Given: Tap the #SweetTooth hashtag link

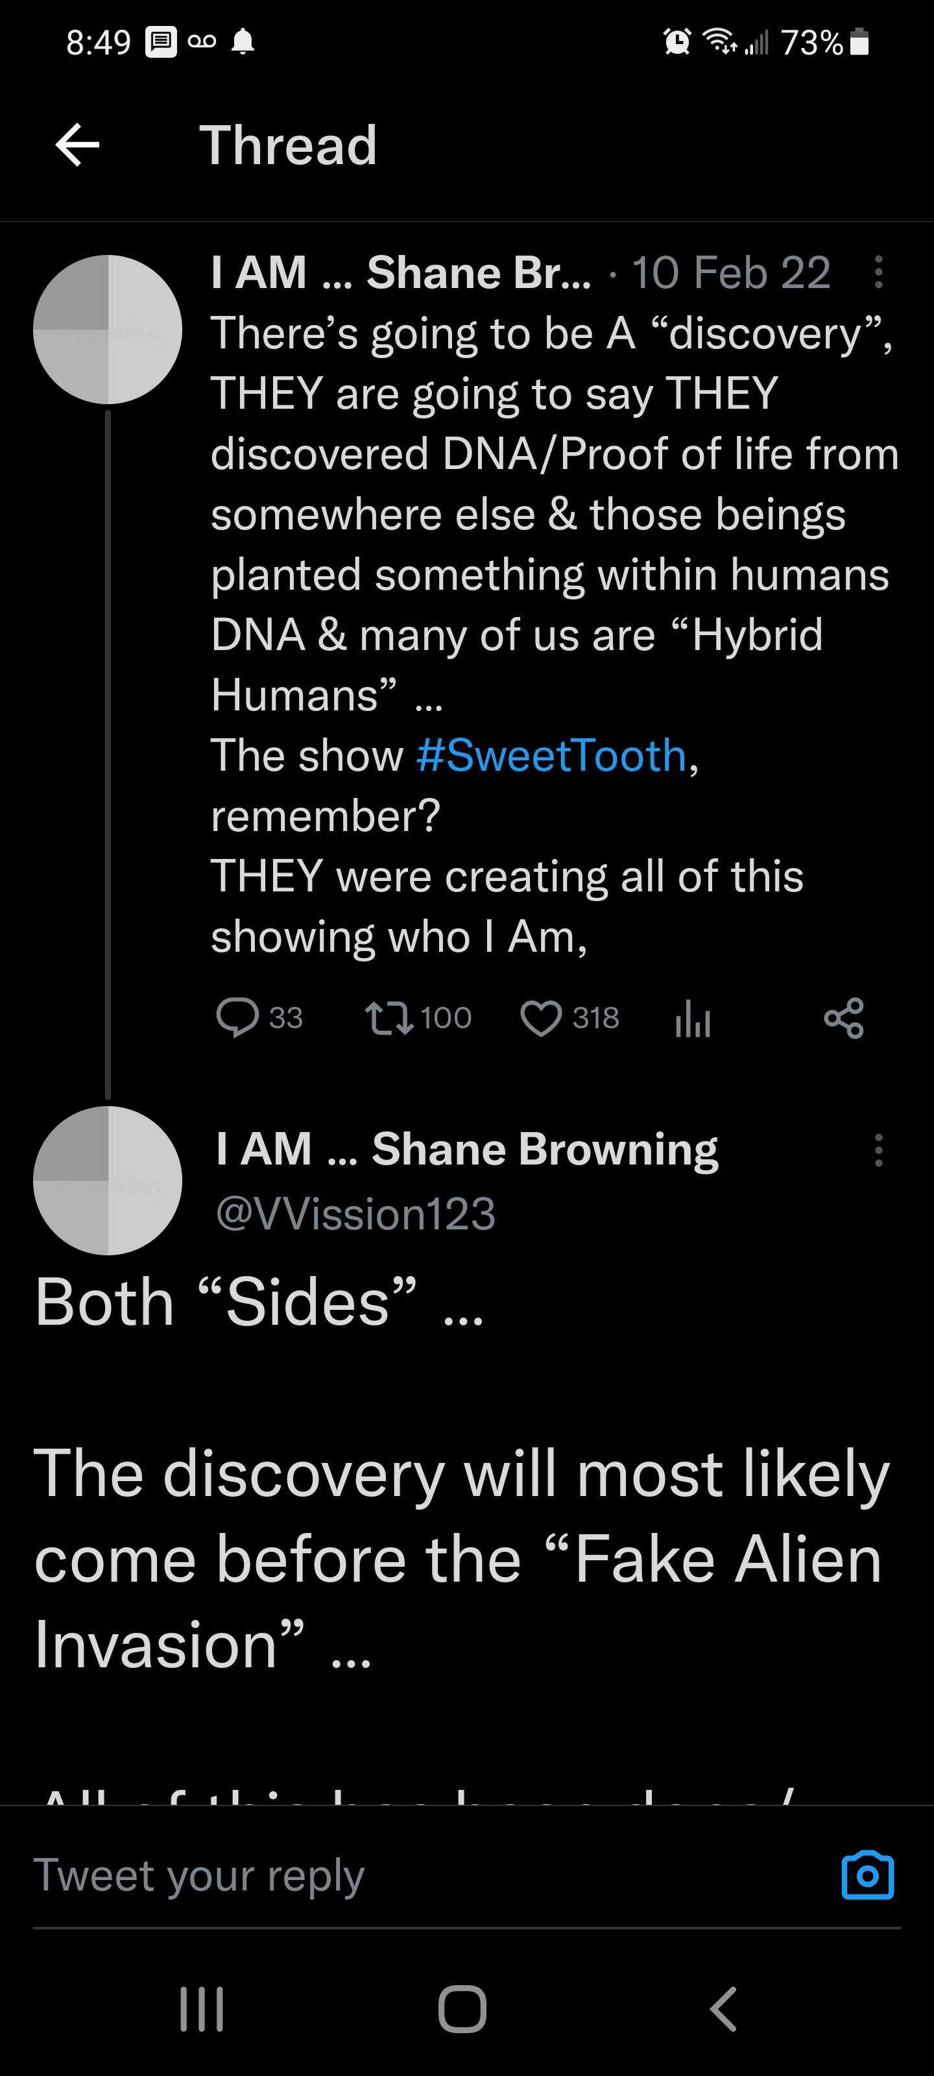Looking at the screenshot, I should (x=551, y=756).
